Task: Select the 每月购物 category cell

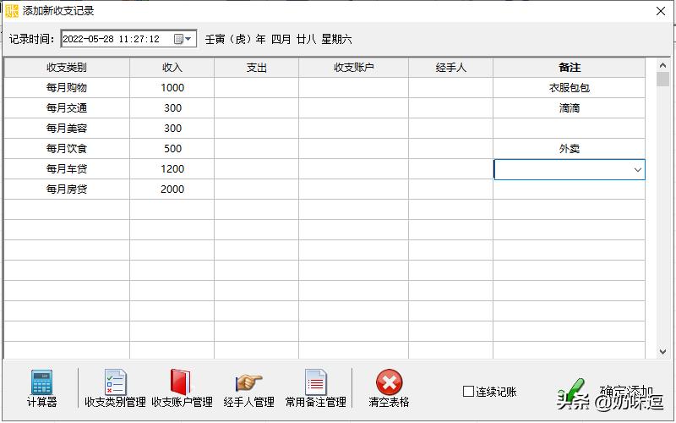Action: [67, 88]
